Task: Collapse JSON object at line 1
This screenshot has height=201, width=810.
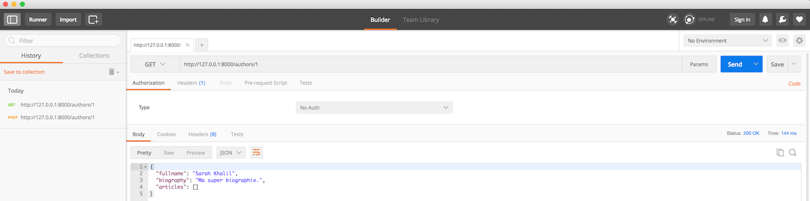Action: [145, 167]
